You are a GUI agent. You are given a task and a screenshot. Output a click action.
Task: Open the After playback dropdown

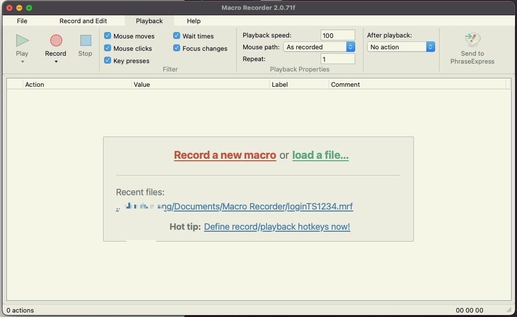(401, 47)
